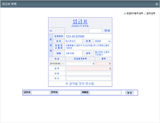160x123 pixels.
Task: Click the 테스트상사 company name cell
Action: point(73,41)
